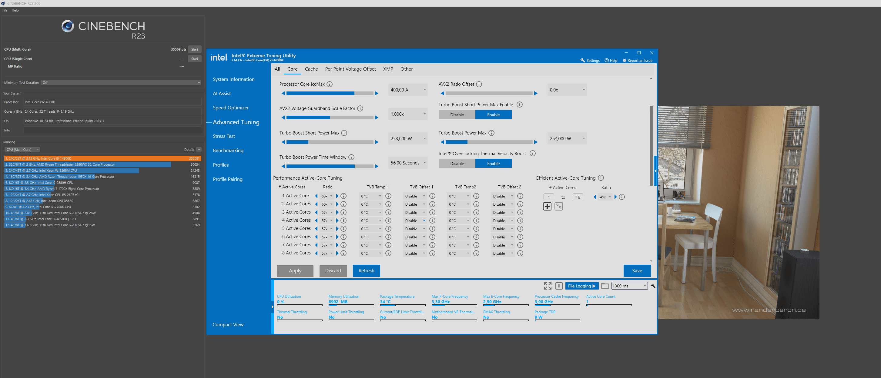
Task: Increase Processor Core IccMax with right arrow
Action: [377, 93]
